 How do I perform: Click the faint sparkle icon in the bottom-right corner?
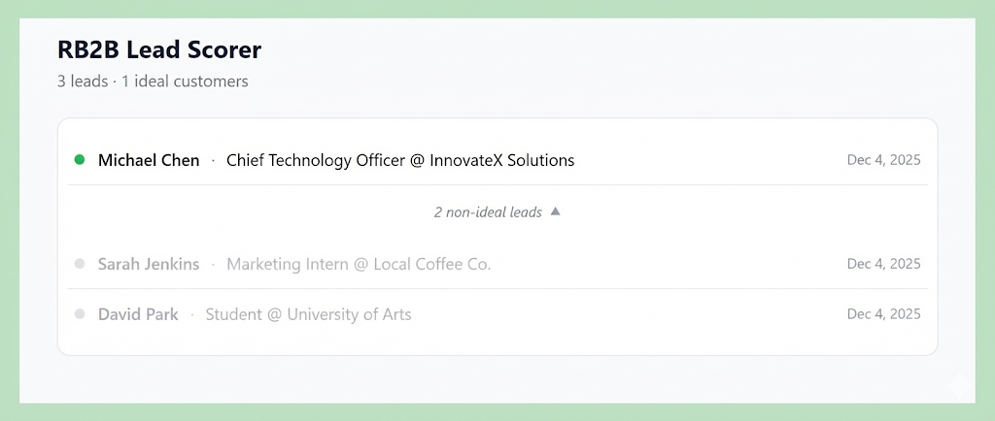click(958, 385)
